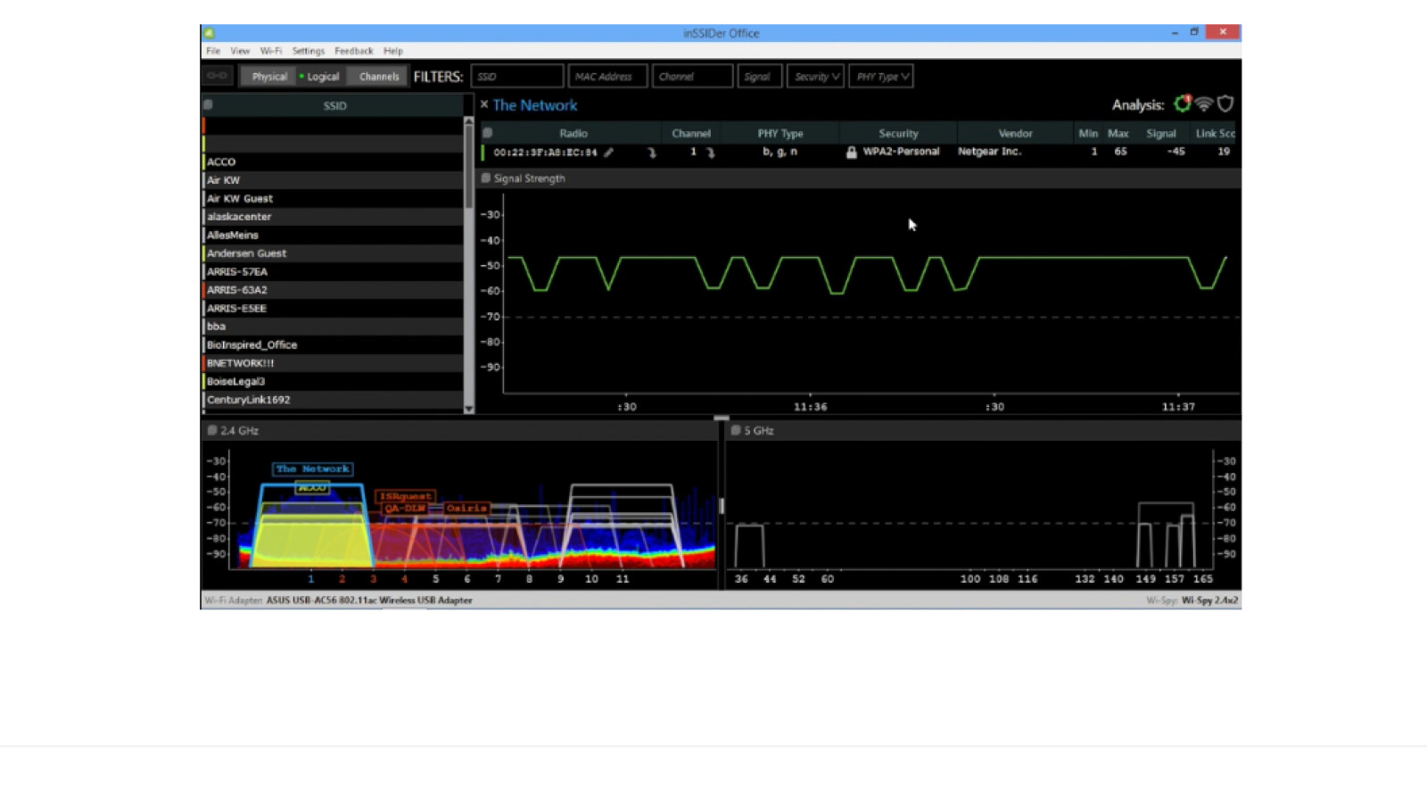Open the Wi-Fi menu
The width and height of the screenshot is (1427, 803).
270,51
